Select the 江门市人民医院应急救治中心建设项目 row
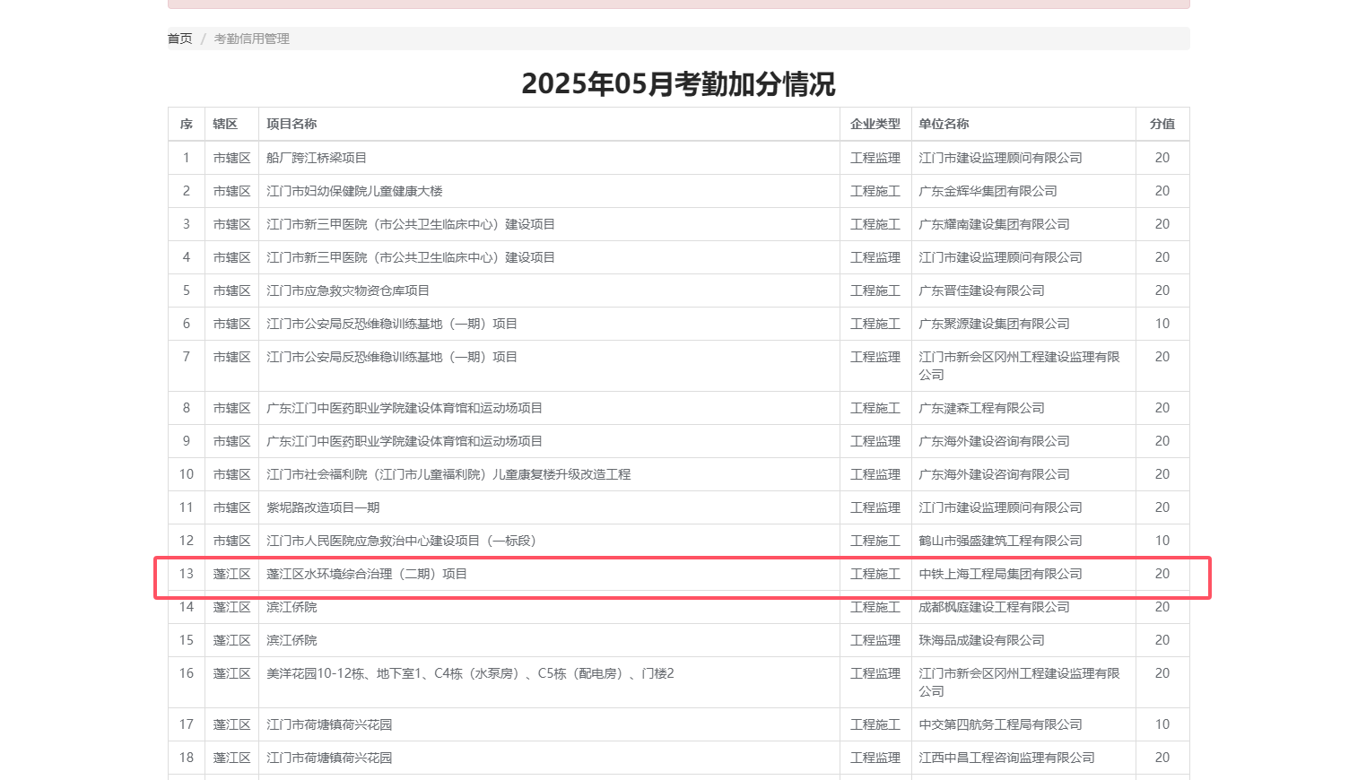 (679, 541)
